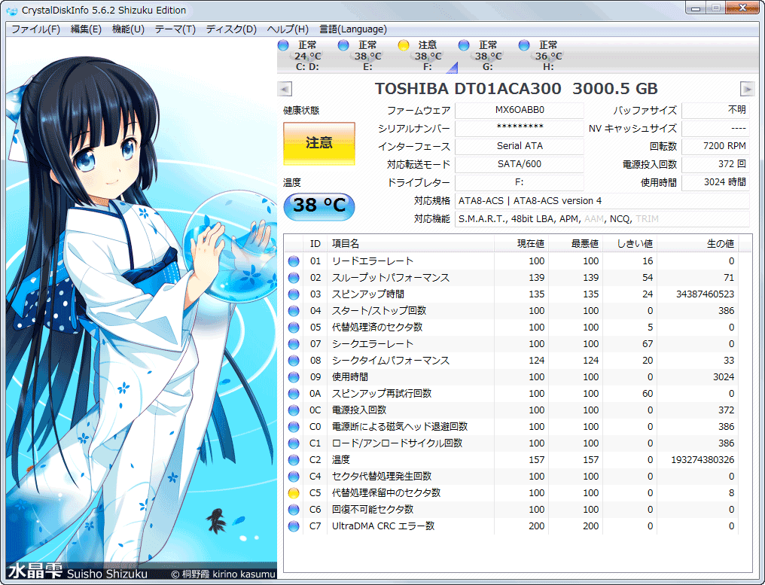Click status icon for ID 03 スピンアップ時間
The height and width of the screenshot is (585, 765).
pyautogui.click(x=294, y=294)
